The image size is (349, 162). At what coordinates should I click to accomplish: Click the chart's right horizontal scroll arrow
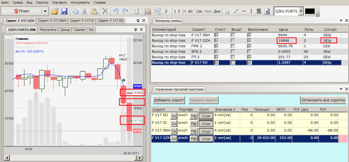click(x=140, y=158)
